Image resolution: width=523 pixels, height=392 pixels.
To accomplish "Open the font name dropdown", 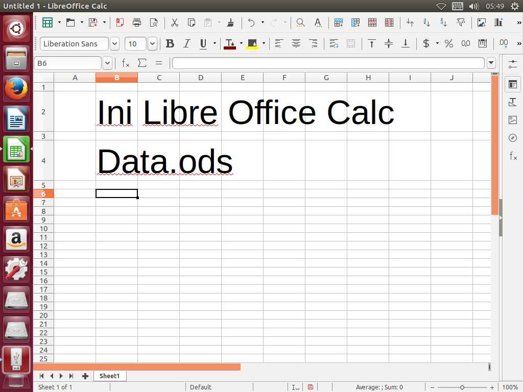I will [x=114, y=44].
